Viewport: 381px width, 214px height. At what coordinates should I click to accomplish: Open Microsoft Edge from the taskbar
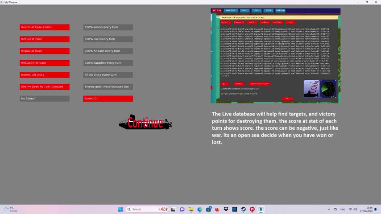click(x=200, y=209)
